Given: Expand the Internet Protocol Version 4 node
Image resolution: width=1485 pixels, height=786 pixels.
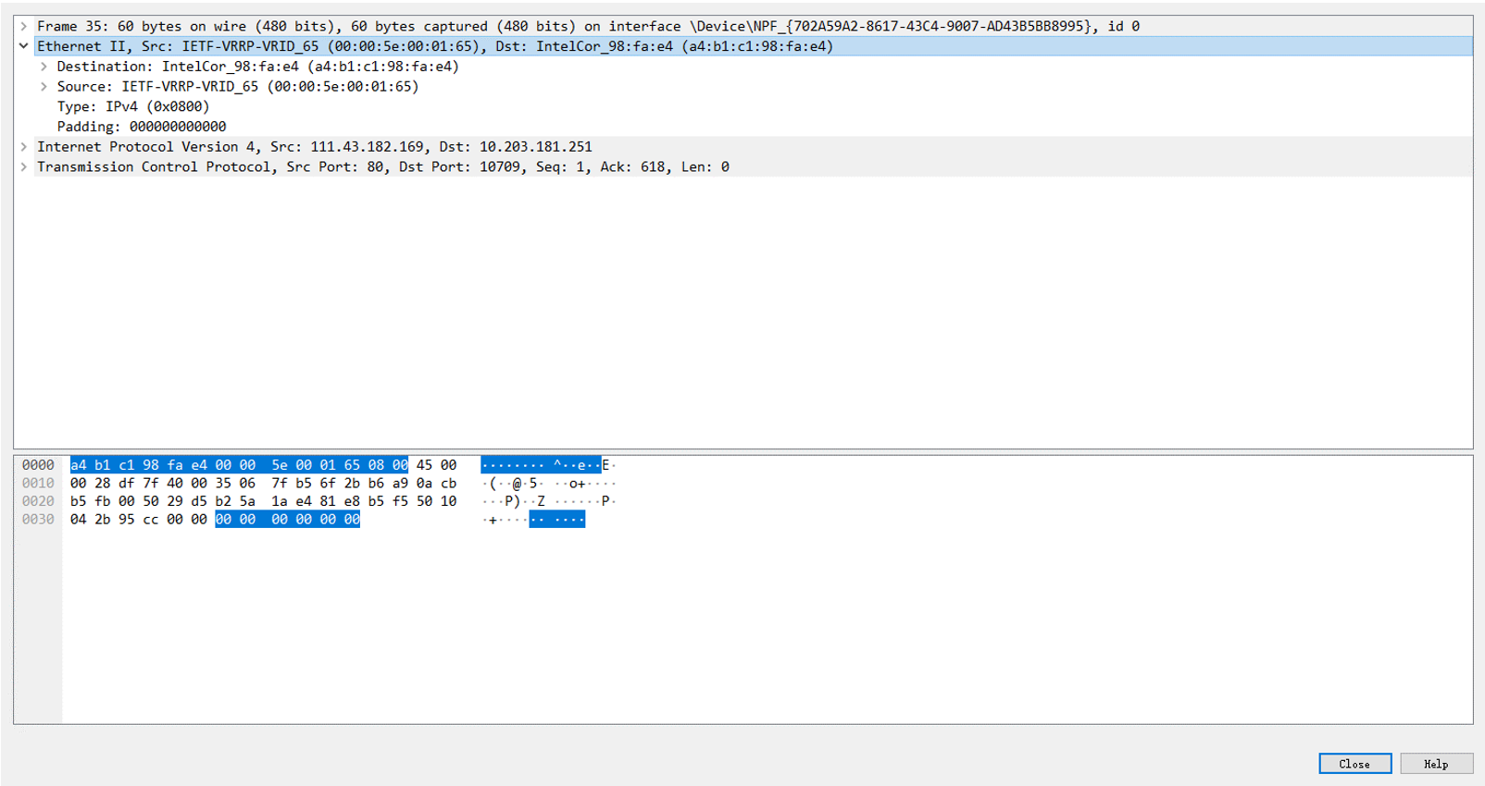Looking at the screenshot, I should click(x=24, y=147).
